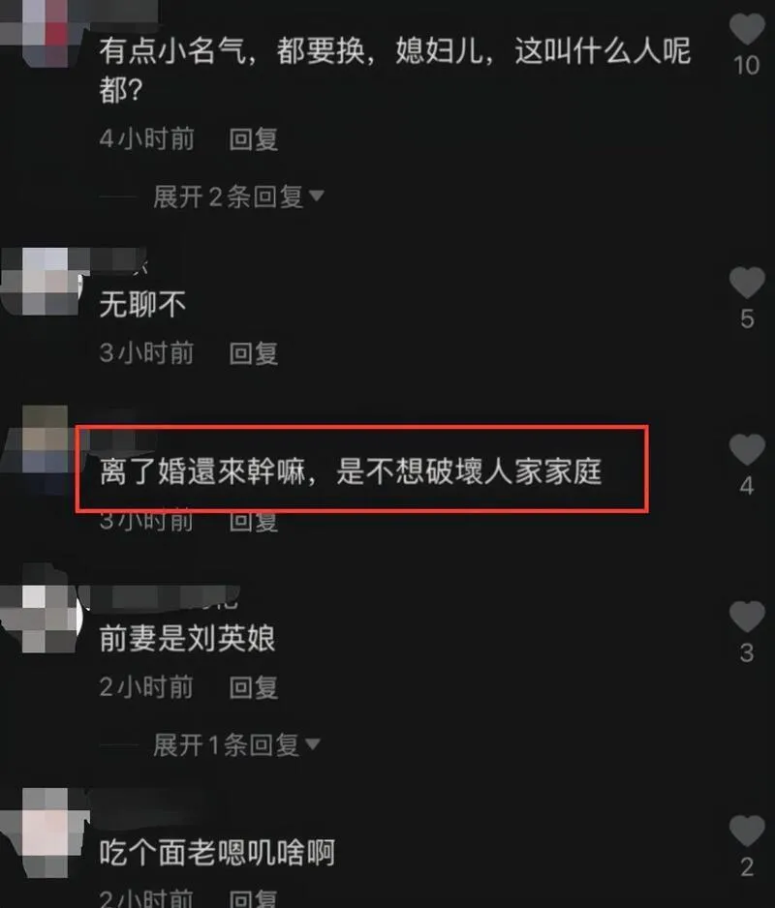Tap heart on the red-boxed comment

pyautogui.click(x=747, y=449)
